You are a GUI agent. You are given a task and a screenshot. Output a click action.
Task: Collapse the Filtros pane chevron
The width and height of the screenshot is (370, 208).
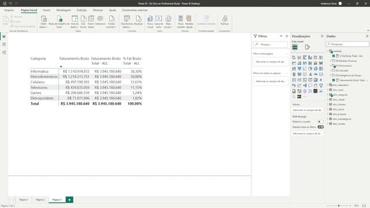pyautogui.click(x=287, y=36)
